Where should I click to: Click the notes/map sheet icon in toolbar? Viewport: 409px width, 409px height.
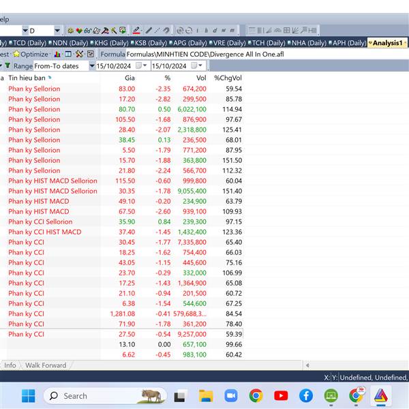coord(97,31)
